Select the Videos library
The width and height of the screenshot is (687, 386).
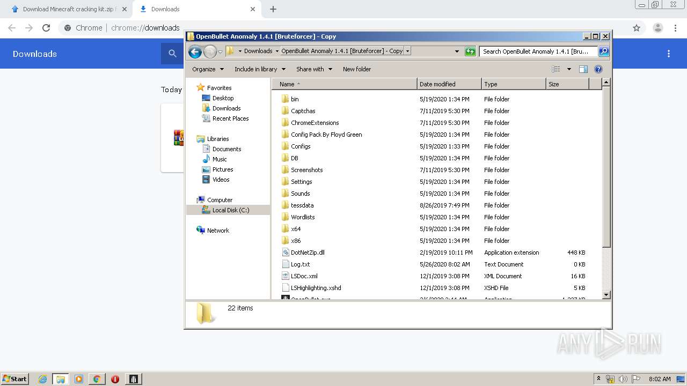221,180
